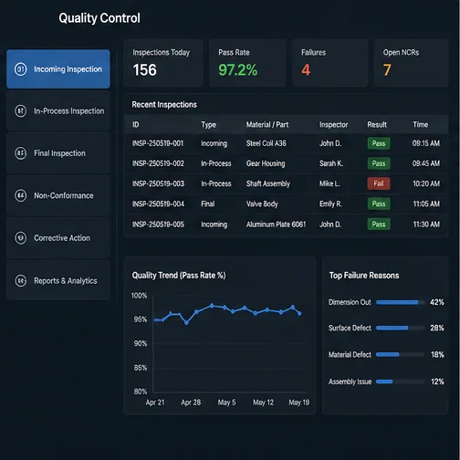The height and width of the screenshot is (460, 460).
Task: Click the Result column header
Action: (377, 124)
